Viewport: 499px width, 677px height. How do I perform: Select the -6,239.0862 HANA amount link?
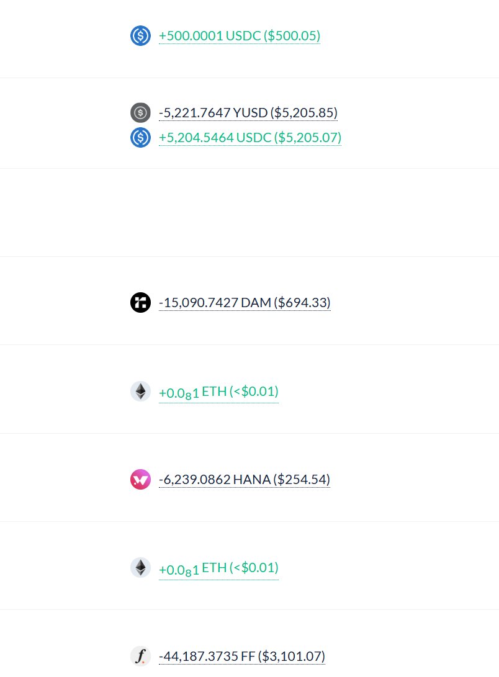(215, 480)
